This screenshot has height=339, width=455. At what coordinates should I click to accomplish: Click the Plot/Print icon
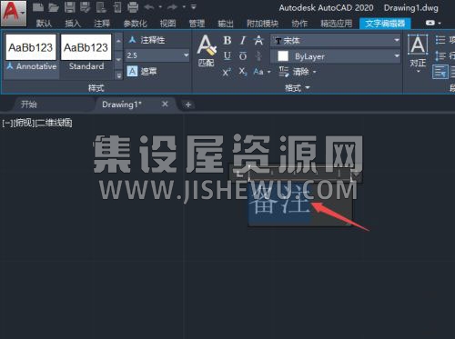point(133,7)
